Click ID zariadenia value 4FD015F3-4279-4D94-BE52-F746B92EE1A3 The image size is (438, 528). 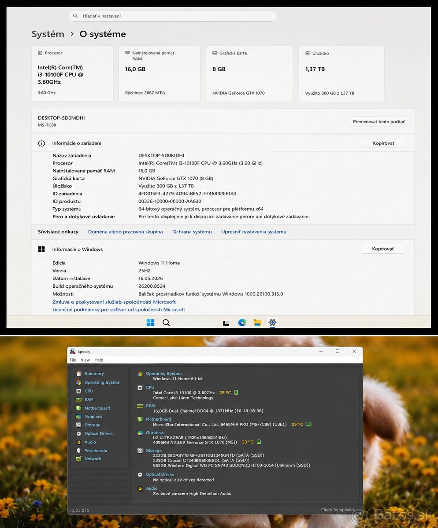click(187, 194)
